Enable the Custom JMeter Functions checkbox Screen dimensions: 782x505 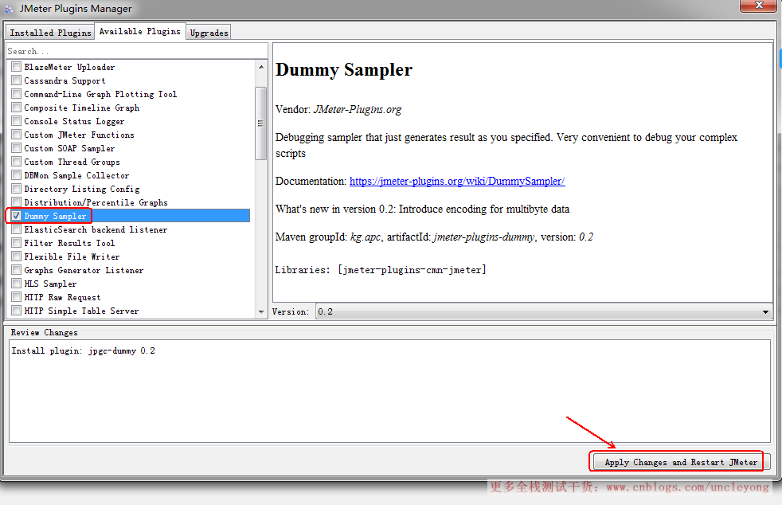point(17,135)
